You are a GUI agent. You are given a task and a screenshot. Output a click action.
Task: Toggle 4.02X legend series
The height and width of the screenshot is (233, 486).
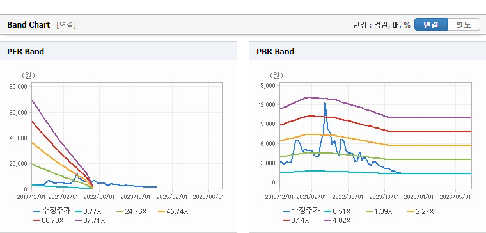[x=338, y=220]
